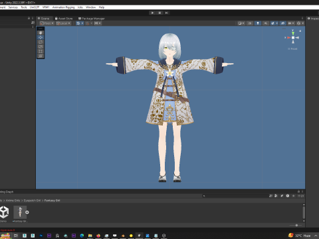Click the Step frame button

167,13
